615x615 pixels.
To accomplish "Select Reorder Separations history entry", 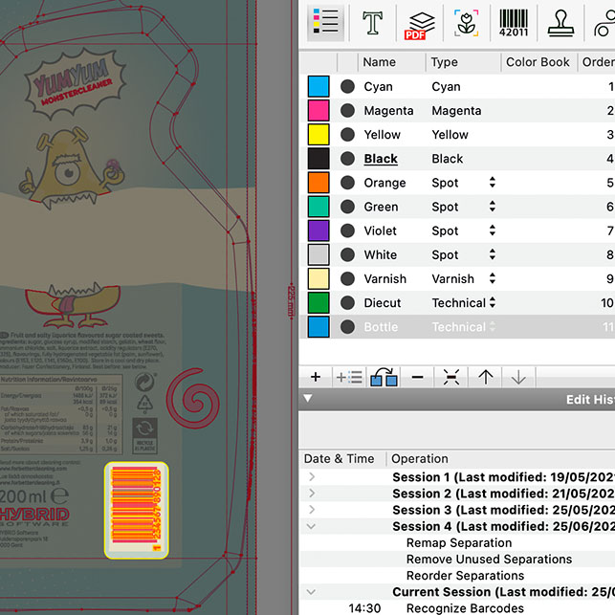I will (465, 576).
